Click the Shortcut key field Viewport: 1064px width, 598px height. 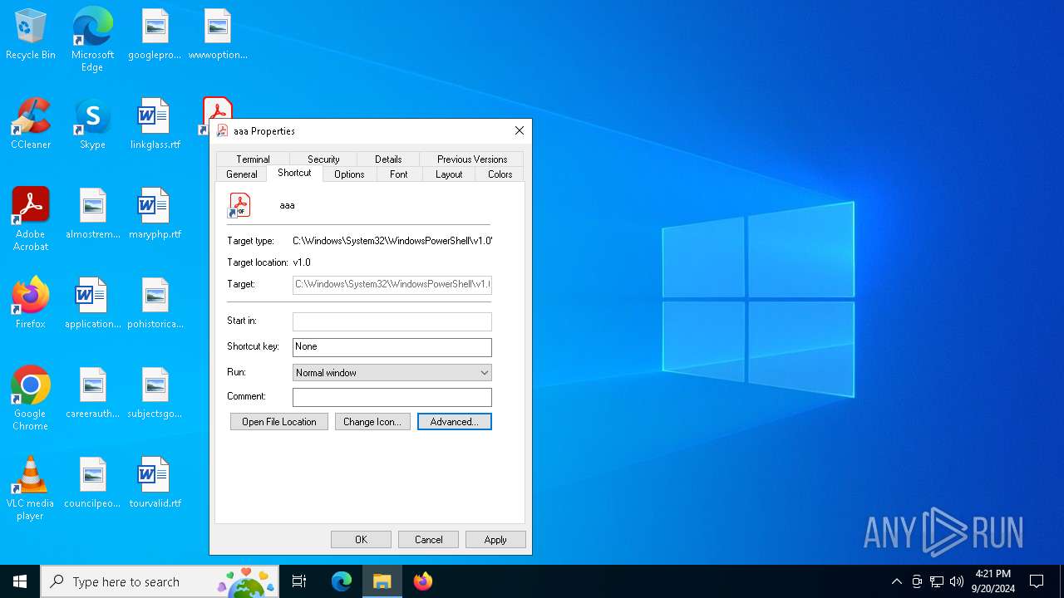[392, 346]
